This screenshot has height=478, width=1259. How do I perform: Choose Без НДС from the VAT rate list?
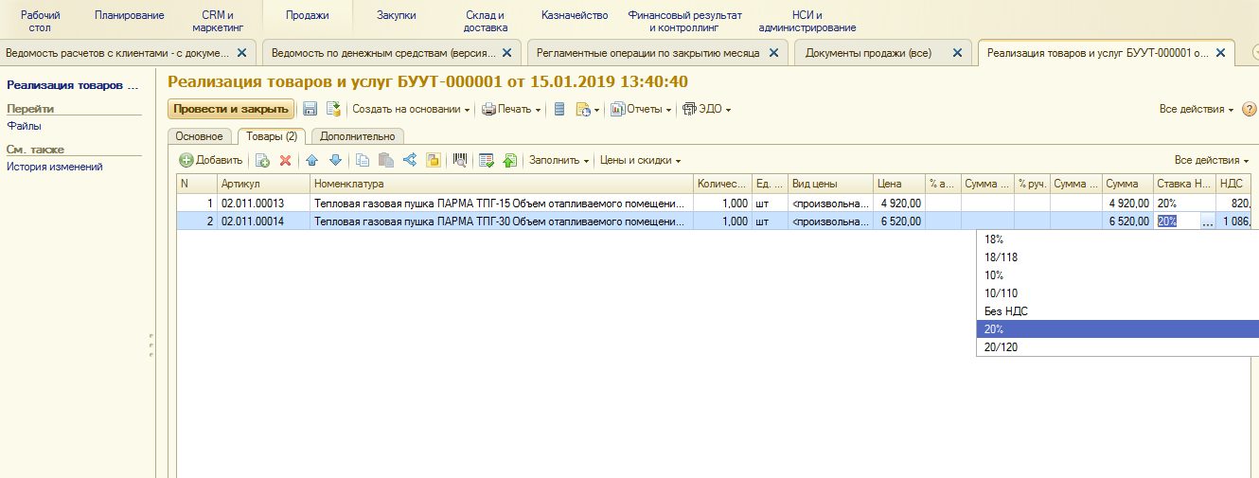pyautogui.click(x=1117, y=311)
